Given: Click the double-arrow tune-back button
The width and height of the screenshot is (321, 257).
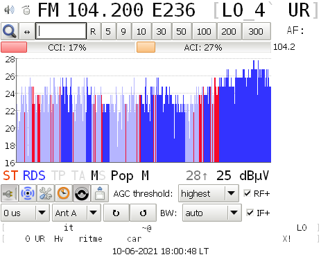Looking at the screenshot, I should coord(27,31).
